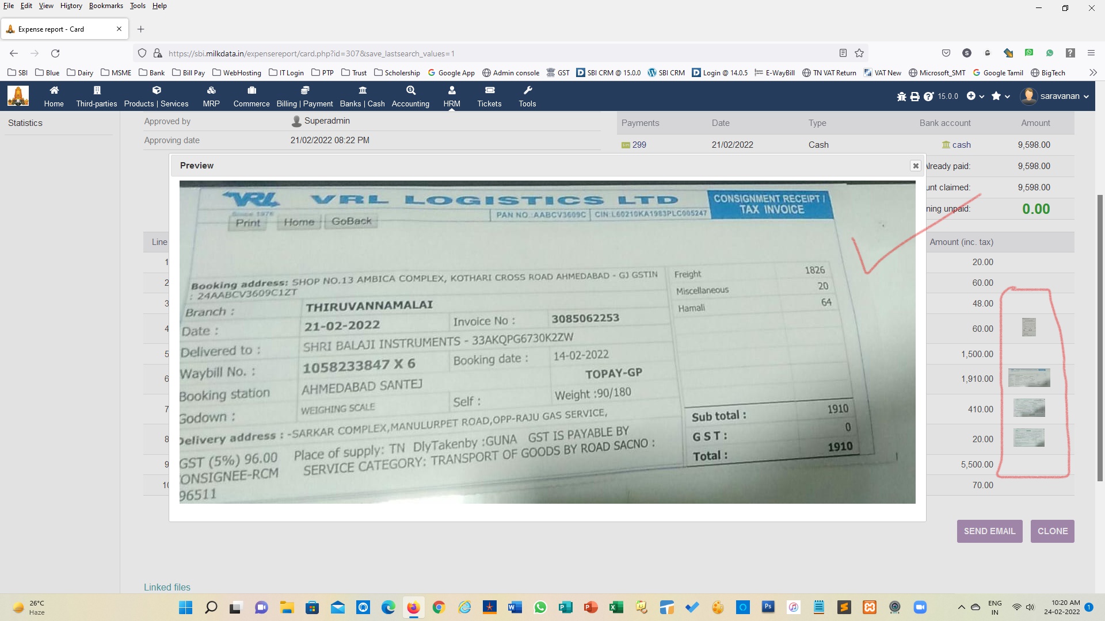Viewport: 1105px width, 621px height.
Task: Open Firefox from the taskbar
Action: [413, 607]
